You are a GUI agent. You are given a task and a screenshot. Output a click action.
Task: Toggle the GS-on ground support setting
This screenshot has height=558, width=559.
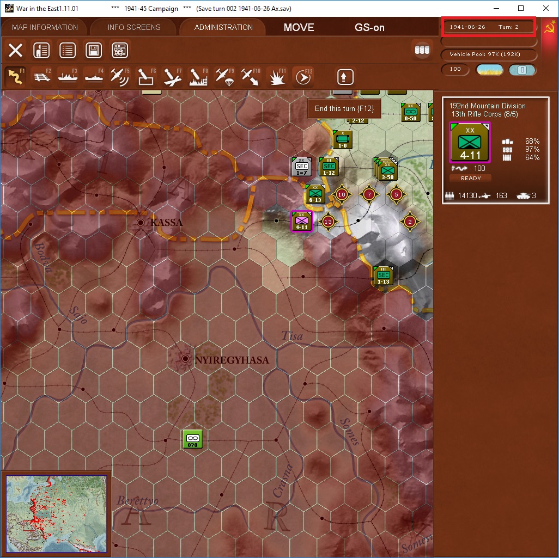click(369, 27)
